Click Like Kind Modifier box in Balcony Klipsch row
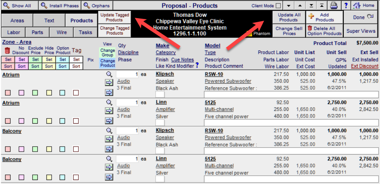This screenshot has width=380, height=184. tap(160, 151)
